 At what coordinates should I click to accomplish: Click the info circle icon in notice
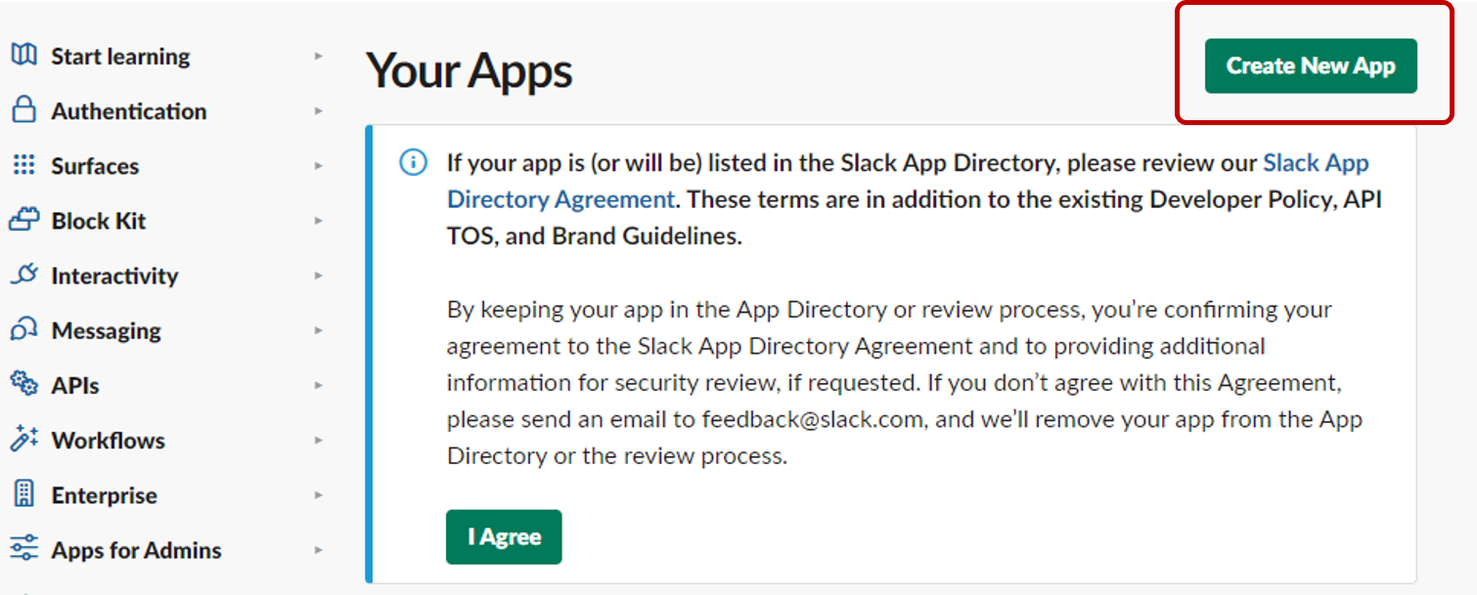[414, 162]
